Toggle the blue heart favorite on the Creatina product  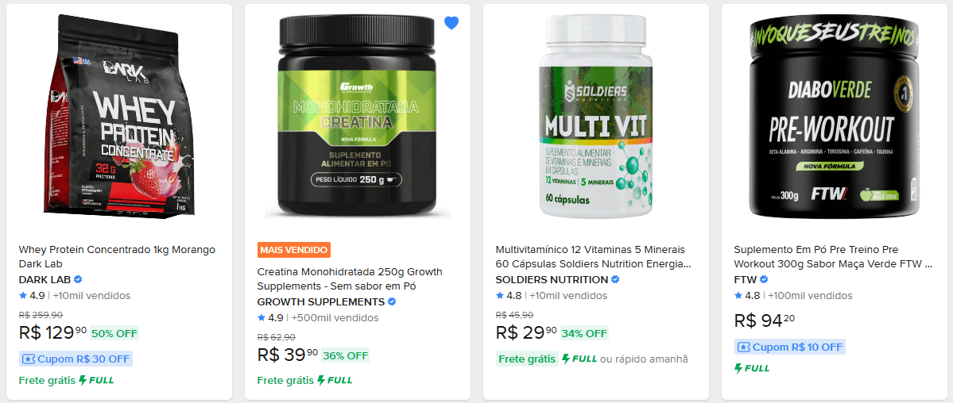[x=451, y=23]
